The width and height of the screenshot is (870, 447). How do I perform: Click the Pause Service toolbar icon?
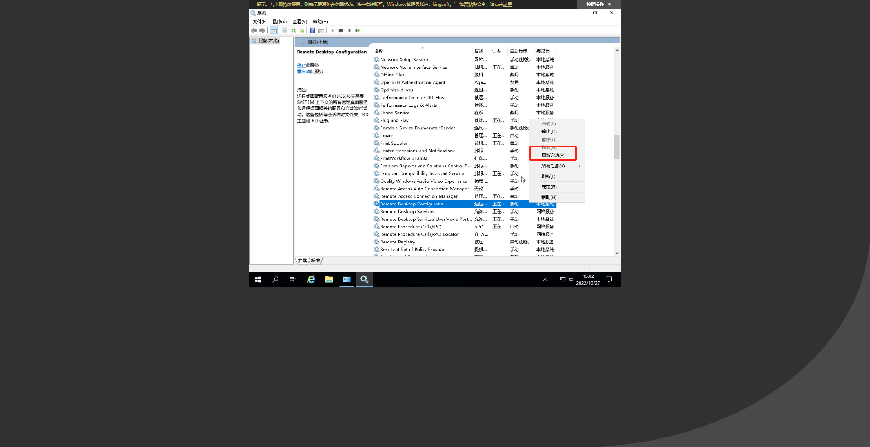(x=349, y=31)
